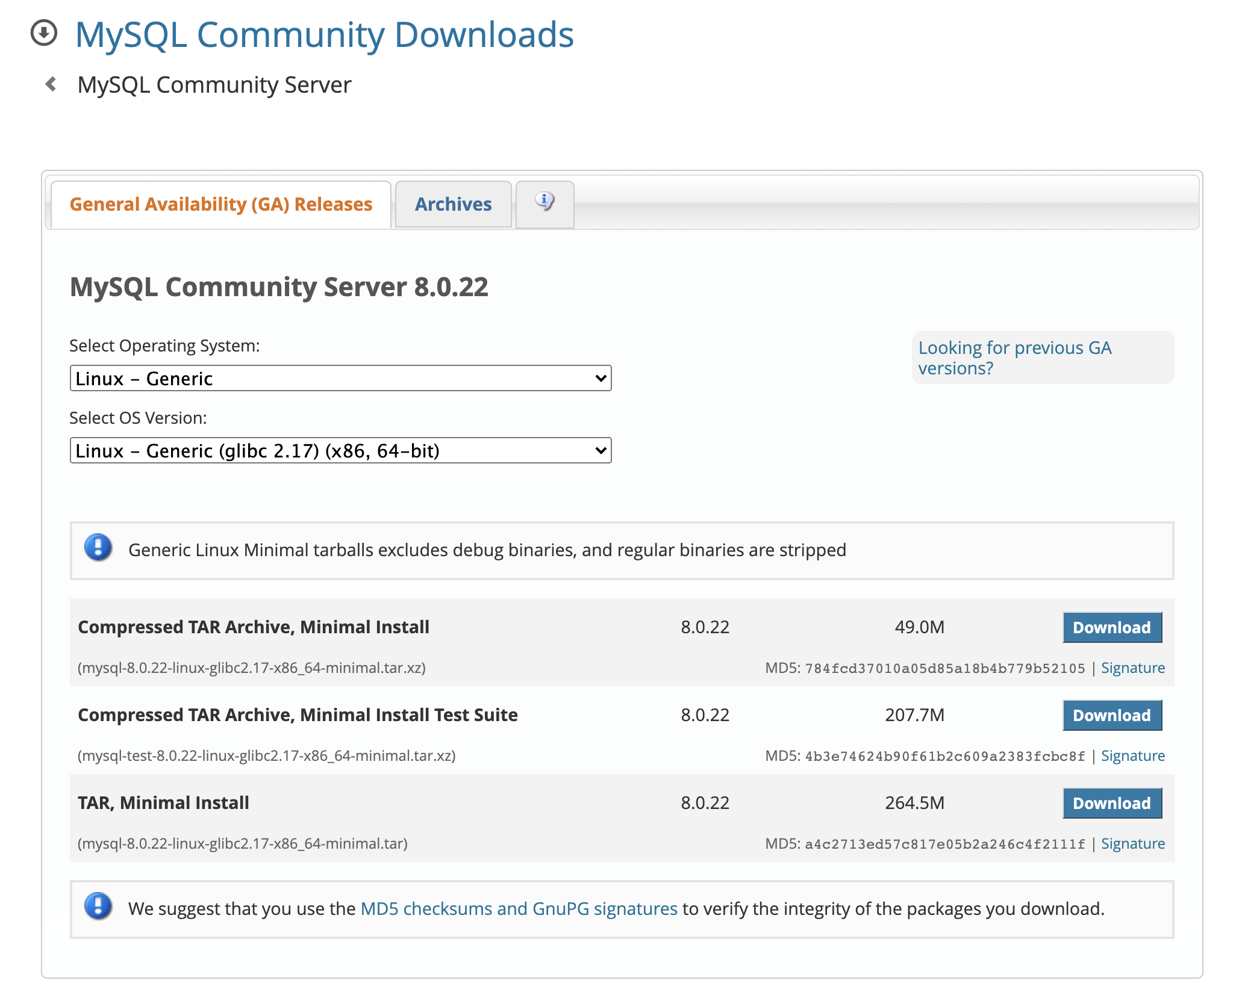Download the 264.5M TAR, Minimal Install
The height and width of the screenshot is (1004, 1242).
pos(1111,803)
